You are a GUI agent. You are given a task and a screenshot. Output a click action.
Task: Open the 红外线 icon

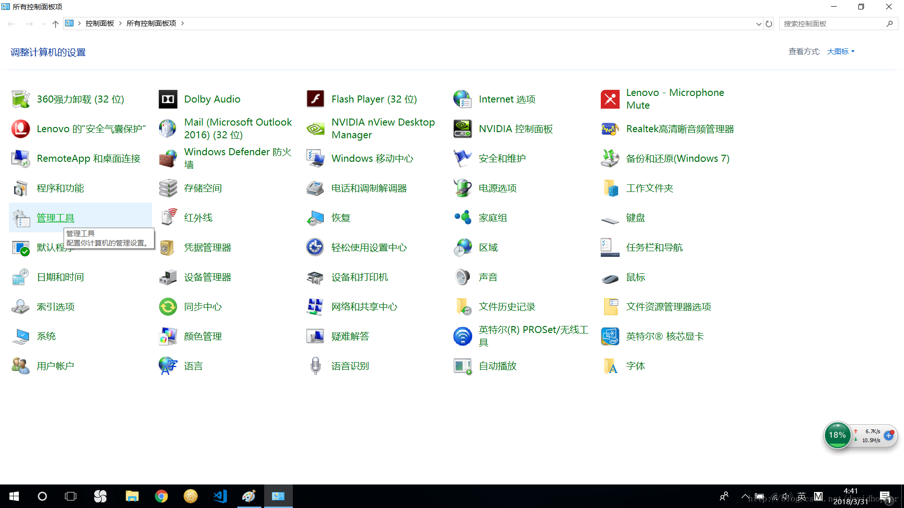[x=168, y=218]
